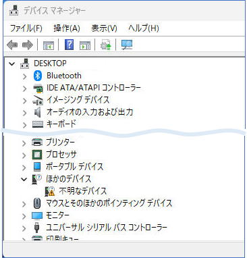Click the action pane toolbar icon
The width and height of the screenshot is (247, 258).
tap(85, 45)
